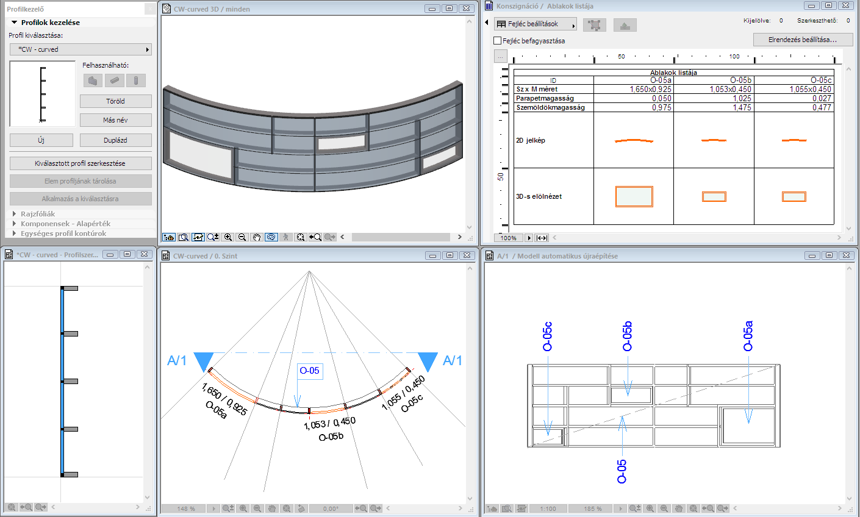
Task: Select the Zoom In magnifier icon in 3D window
Action: pos(228,237)
